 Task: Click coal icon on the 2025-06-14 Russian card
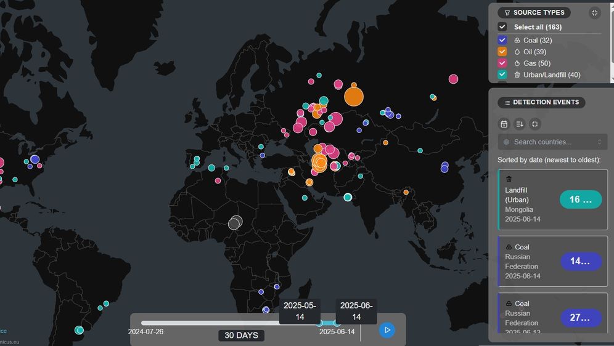(x=509, y=247)
